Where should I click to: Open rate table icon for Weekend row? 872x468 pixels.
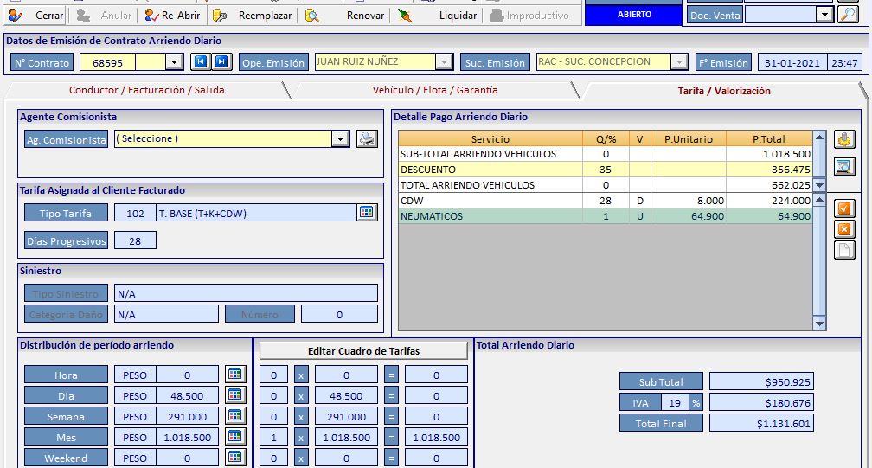click(x=235, y=458)
